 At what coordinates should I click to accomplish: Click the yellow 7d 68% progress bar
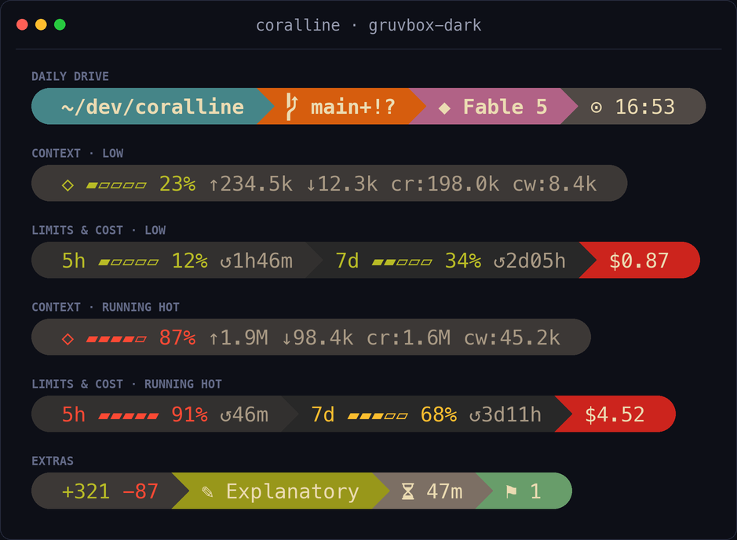[378, 415]
